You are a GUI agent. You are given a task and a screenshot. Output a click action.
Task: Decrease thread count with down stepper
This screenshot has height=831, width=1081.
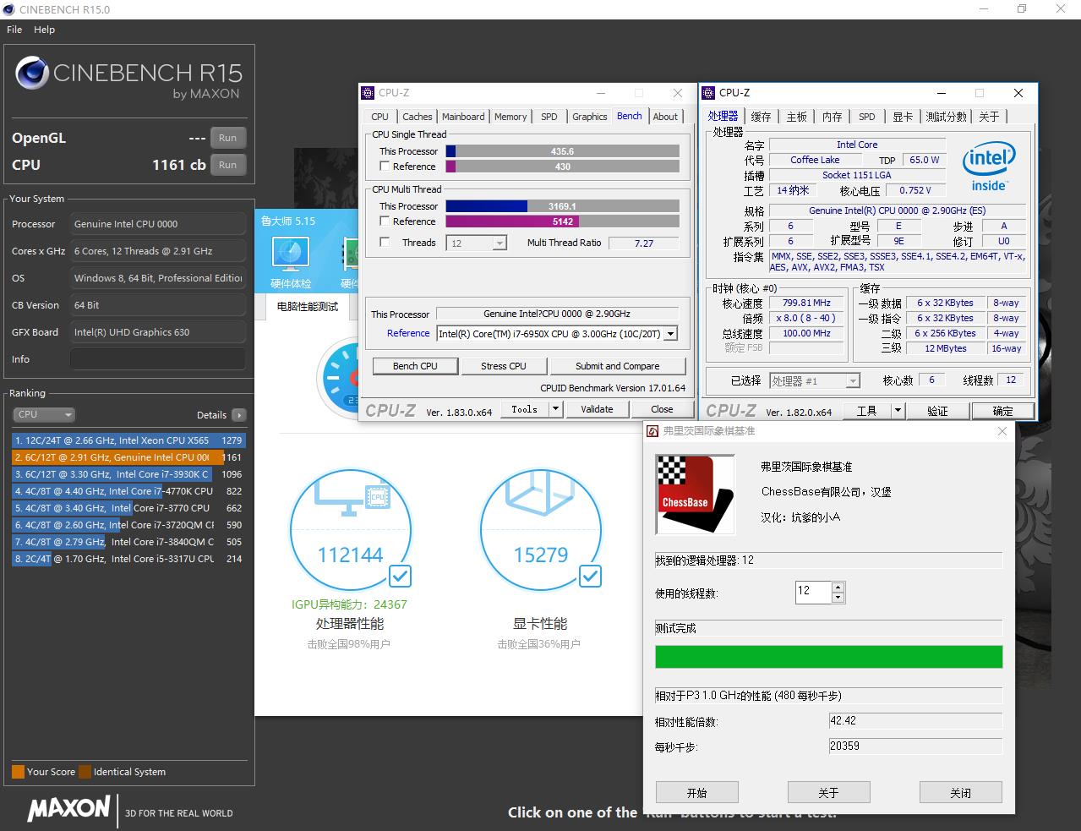838,598
